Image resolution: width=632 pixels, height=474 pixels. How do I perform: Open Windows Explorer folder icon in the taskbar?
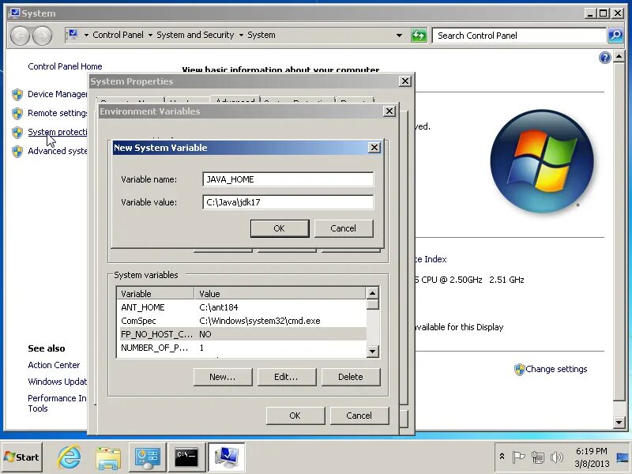pyautogui.click(x=108, y=457)
